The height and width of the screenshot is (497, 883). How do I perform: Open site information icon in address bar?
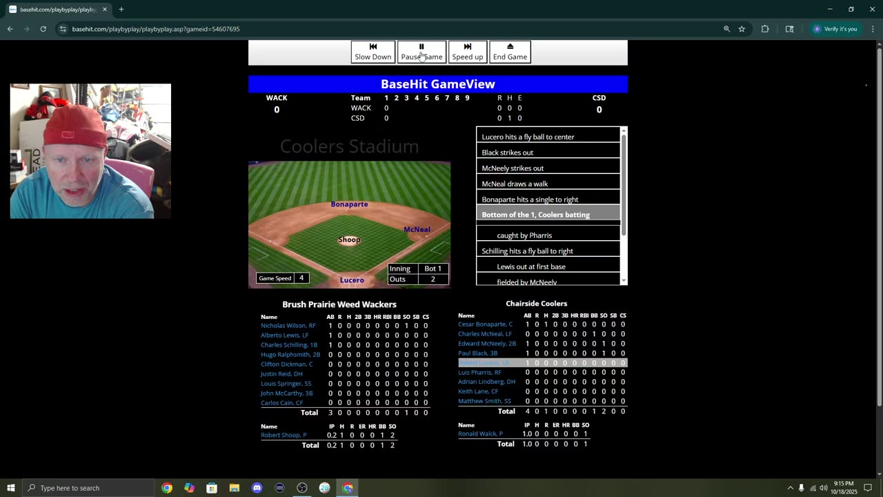tap(63, 29)
